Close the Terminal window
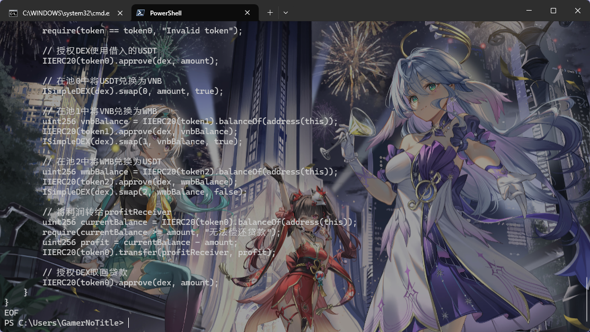The image size is (590, 332). (577, 11)
